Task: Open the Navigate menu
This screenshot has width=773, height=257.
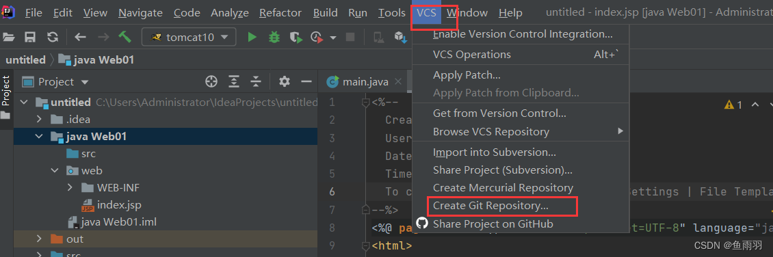Action: 140,13
